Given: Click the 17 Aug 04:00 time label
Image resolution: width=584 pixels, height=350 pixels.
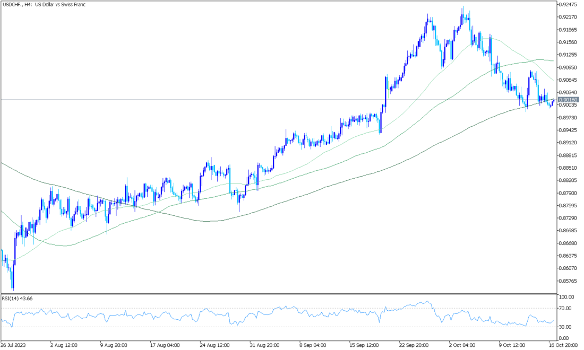Looking at the screenshot, I should point(165,345).
